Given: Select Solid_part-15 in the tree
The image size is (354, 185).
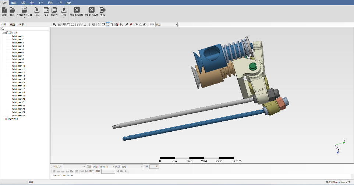Looking at the screenshot, I should pos(18,82).
